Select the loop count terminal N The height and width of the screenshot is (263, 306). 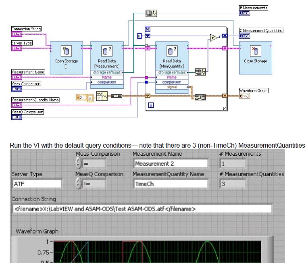[x=147, y=29]
